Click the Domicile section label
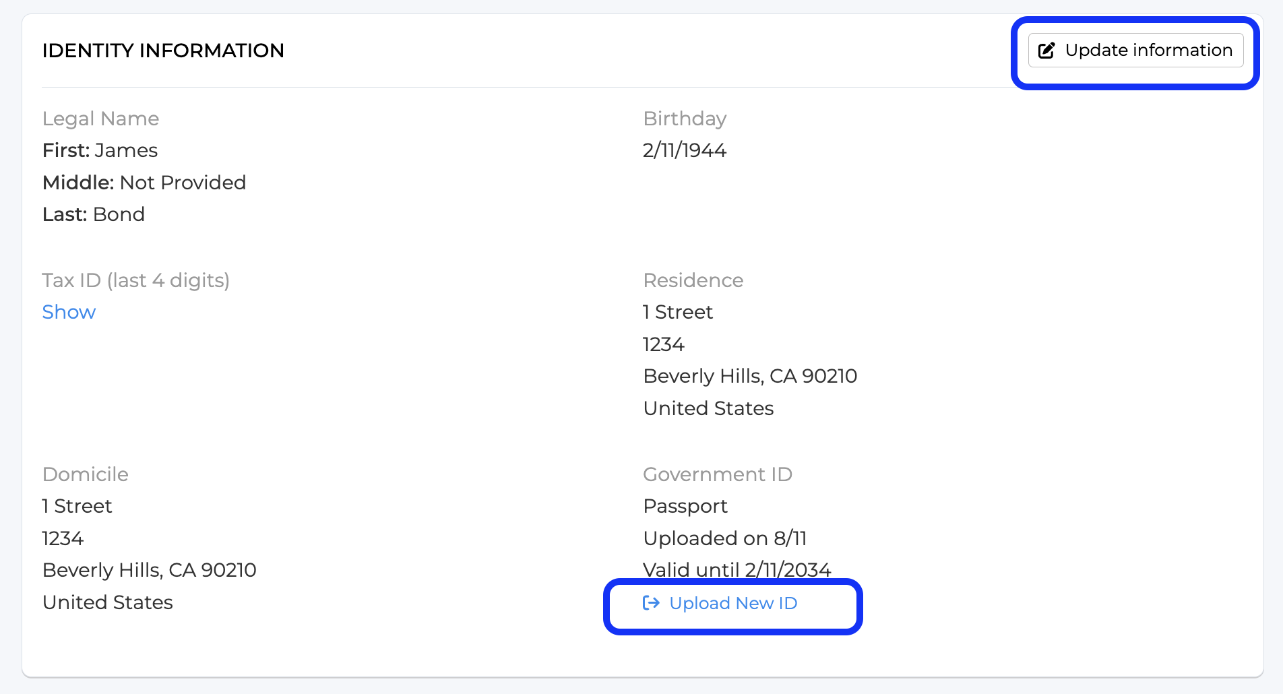The image size is (1283, 694). (86, 474)
